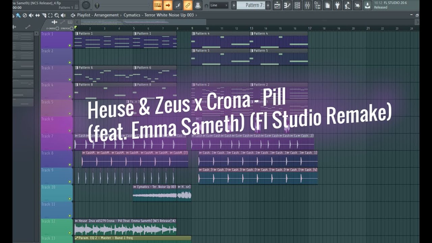432x243 pixels.
Task: Toggle blend recording note icon
Action: point(178,5)
